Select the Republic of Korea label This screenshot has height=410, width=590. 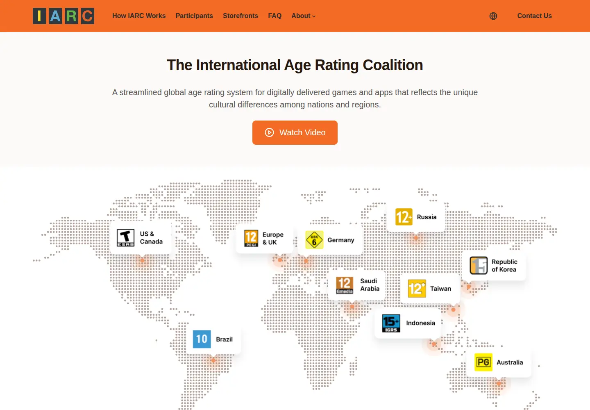pyautogui.click(x=504, y=266)
